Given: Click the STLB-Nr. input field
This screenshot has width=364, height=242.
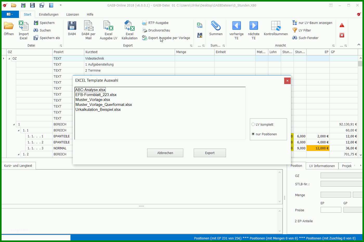Looking at the screenshot, I should [341, 184].
